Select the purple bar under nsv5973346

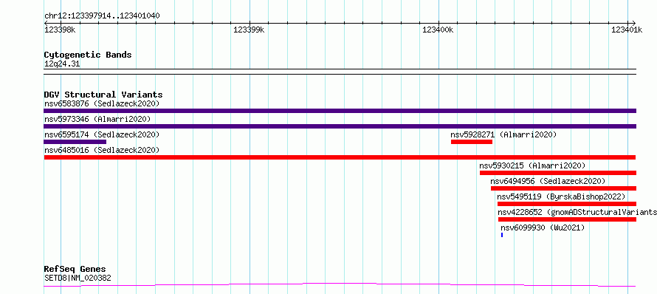(340, 126)
